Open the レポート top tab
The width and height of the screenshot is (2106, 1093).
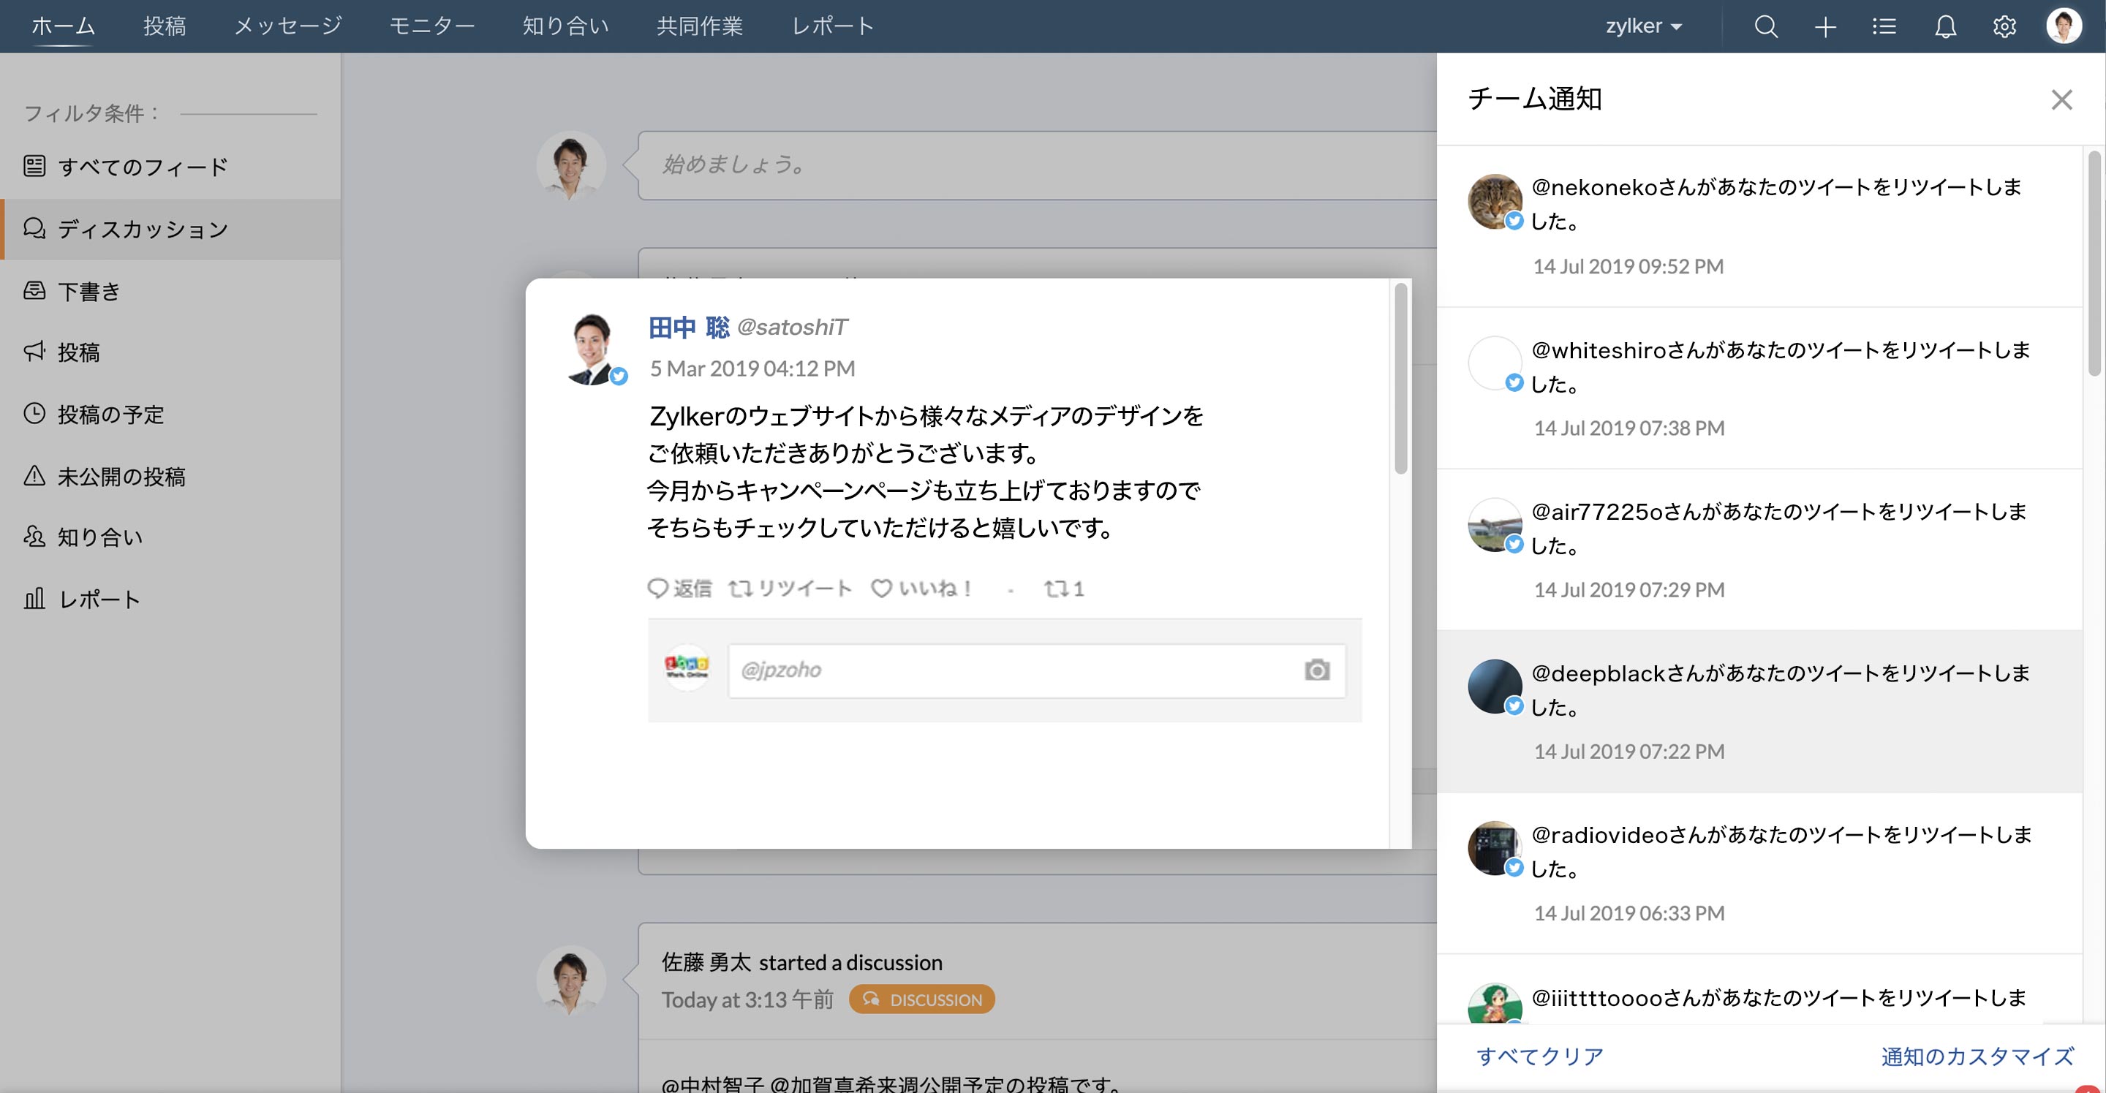click(x=833, y=26)
